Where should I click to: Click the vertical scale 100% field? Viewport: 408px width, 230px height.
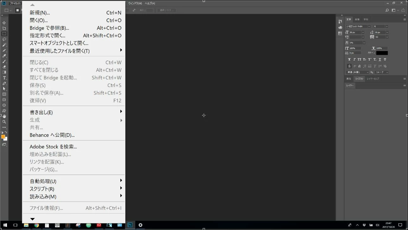[x=355, y=48]
